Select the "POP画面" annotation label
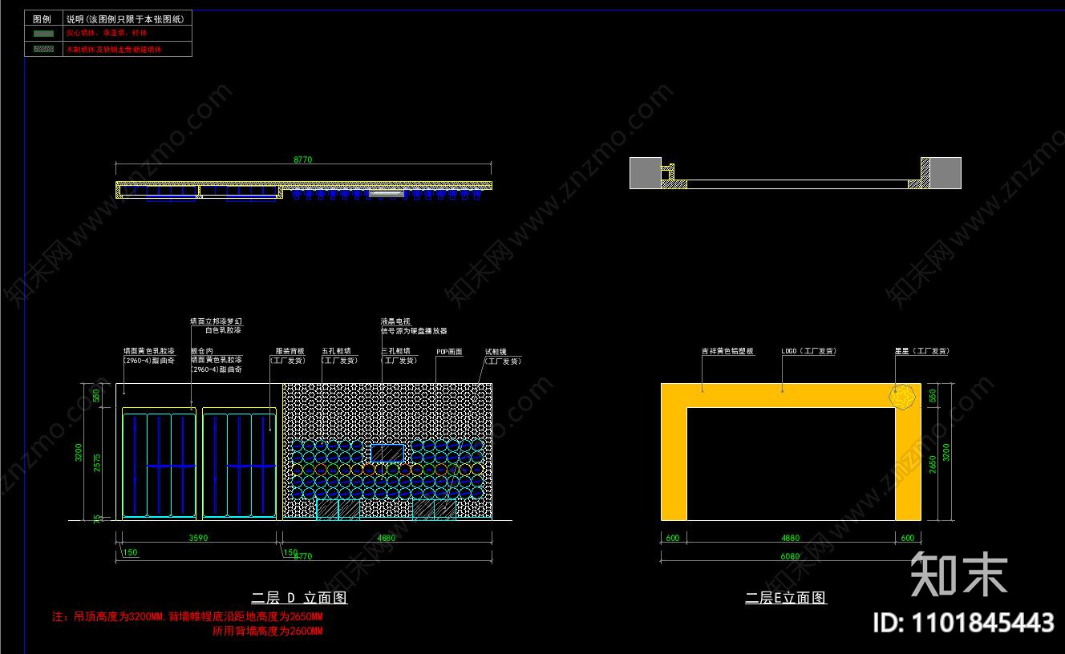 coord(449,351)
